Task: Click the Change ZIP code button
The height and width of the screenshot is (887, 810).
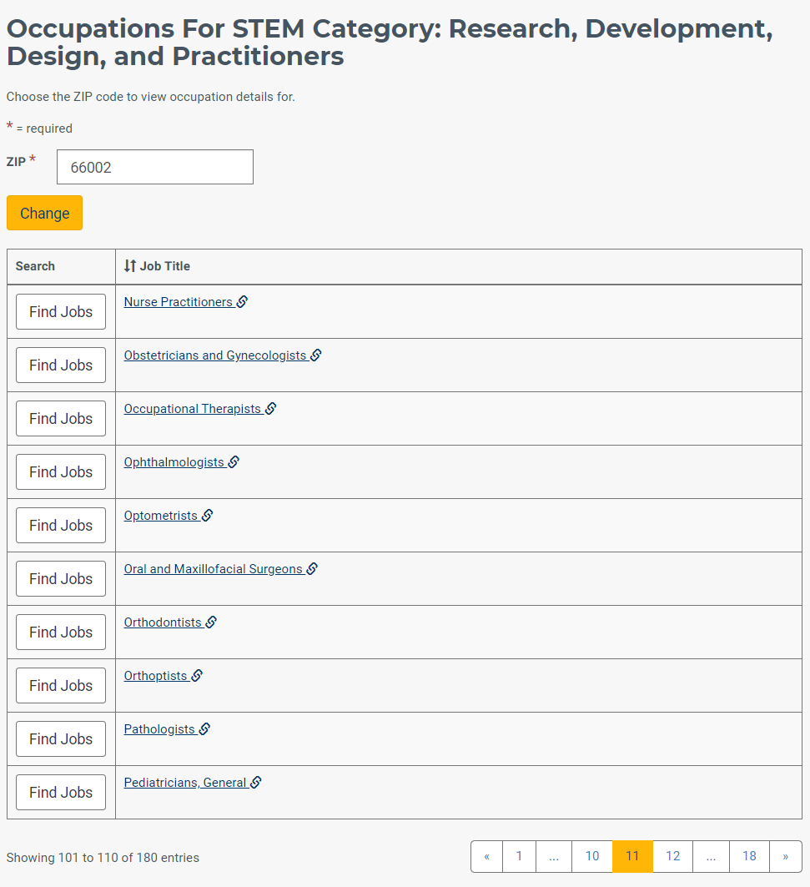Action: pos(45,213)
